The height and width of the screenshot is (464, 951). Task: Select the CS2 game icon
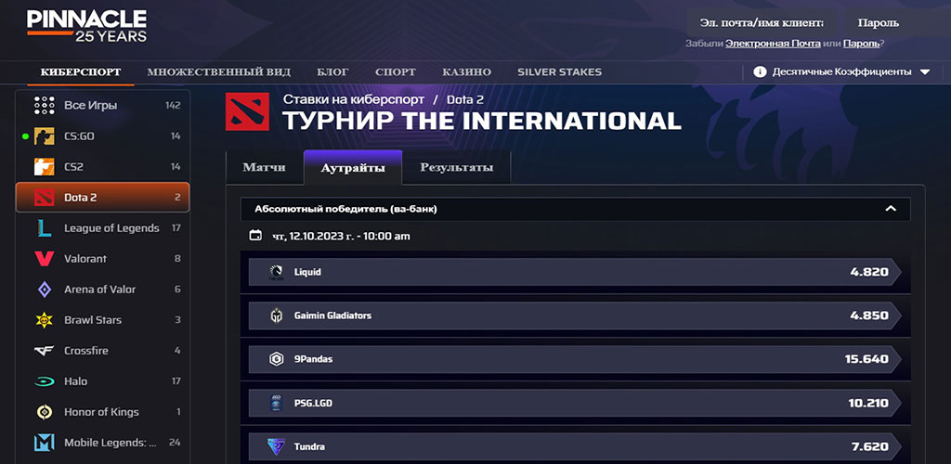tap(45, 167)
